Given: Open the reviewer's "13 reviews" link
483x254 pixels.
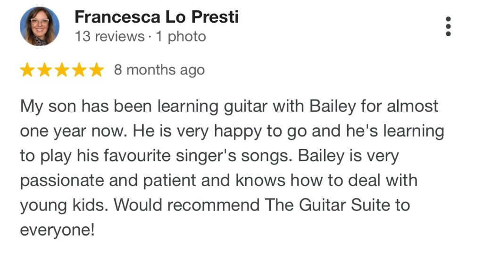Looking at the screenshot, I should pos(109,37).
